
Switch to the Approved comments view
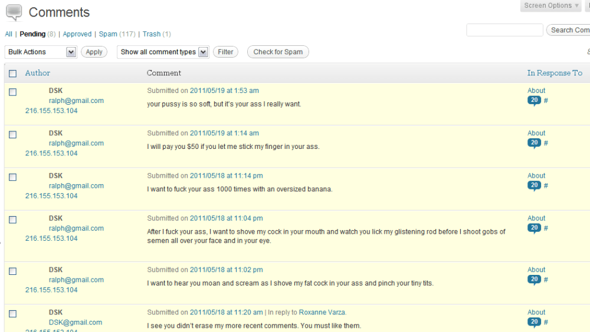77,34
